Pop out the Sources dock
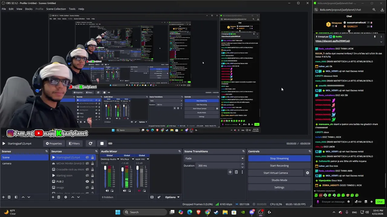Screen dimensions: 387x217 (96, 151)
